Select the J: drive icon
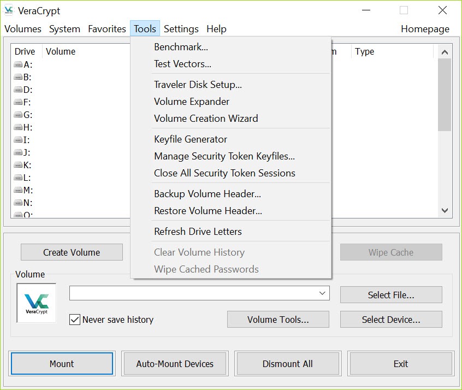 click(x=18, y=152)
